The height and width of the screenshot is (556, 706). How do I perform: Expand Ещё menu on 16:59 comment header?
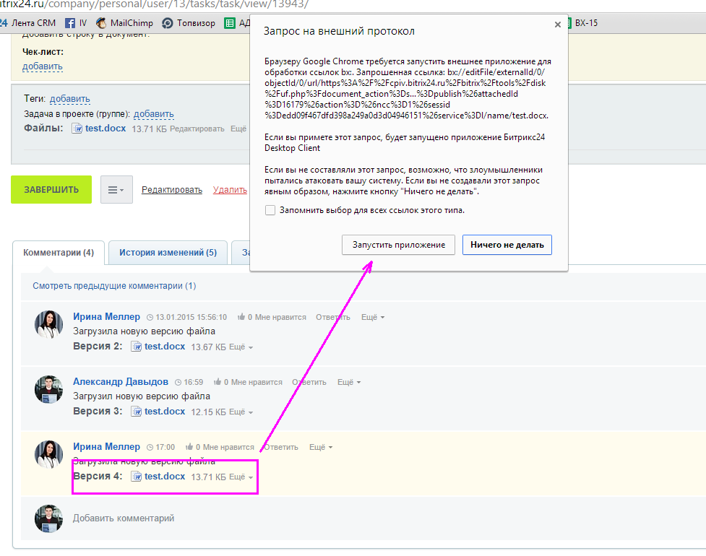coord(349,382)
